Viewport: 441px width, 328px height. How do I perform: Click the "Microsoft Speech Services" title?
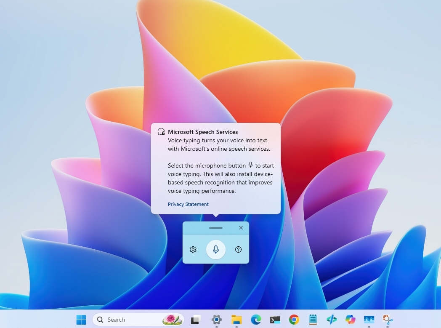pyautogui.click(x=203, y=132)
